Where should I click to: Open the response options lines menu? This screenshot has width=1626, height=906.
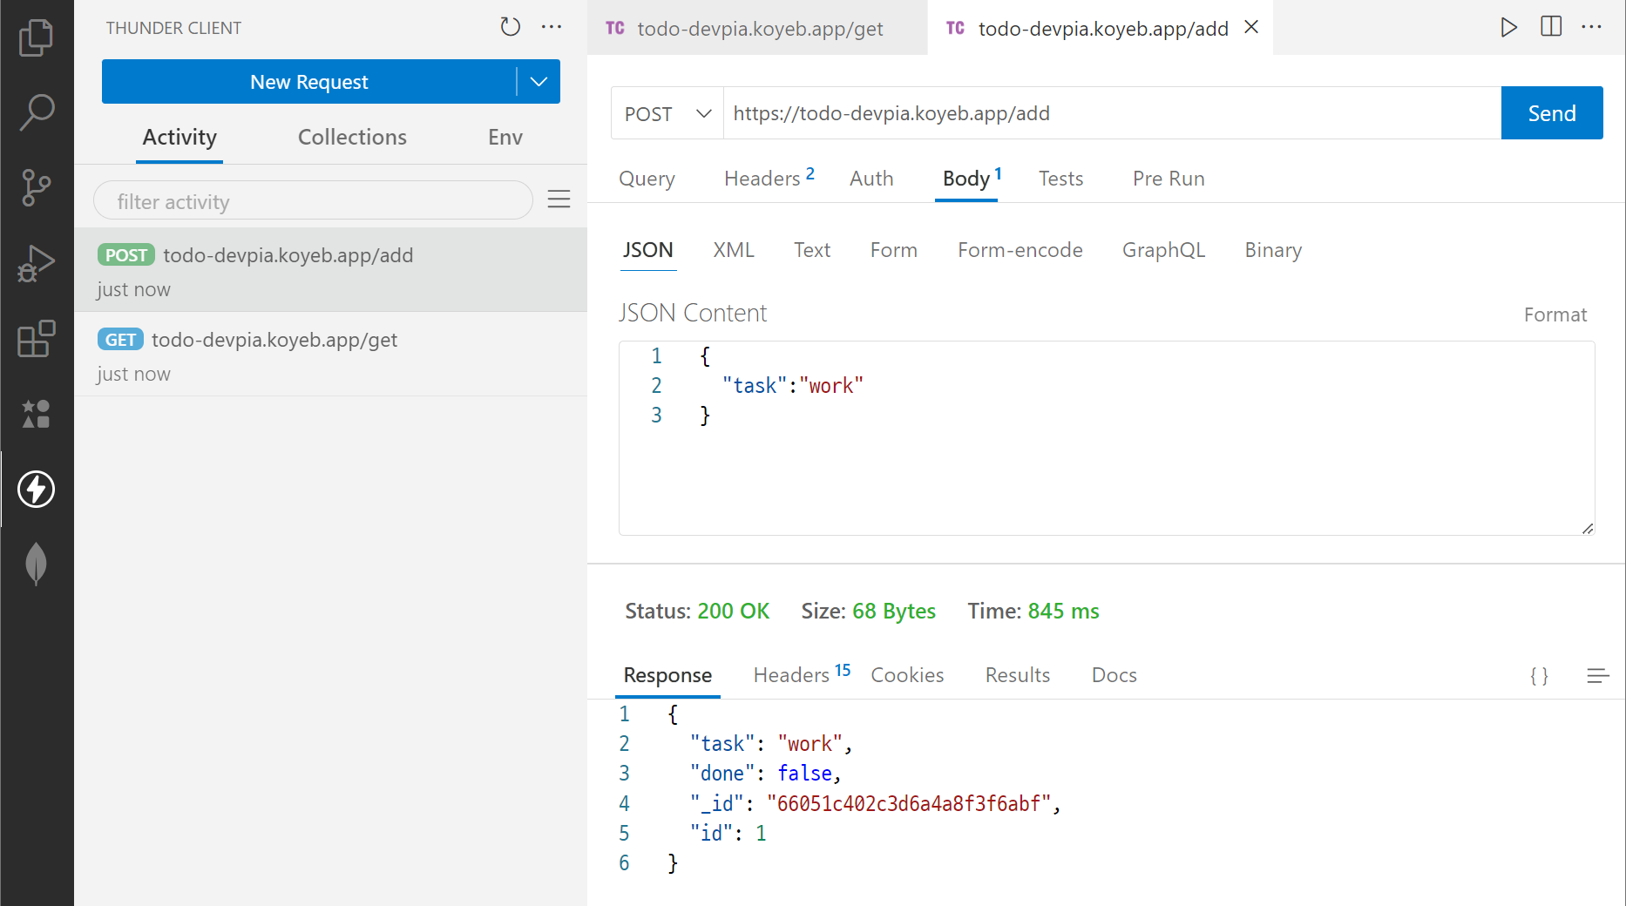(1597, 675)
